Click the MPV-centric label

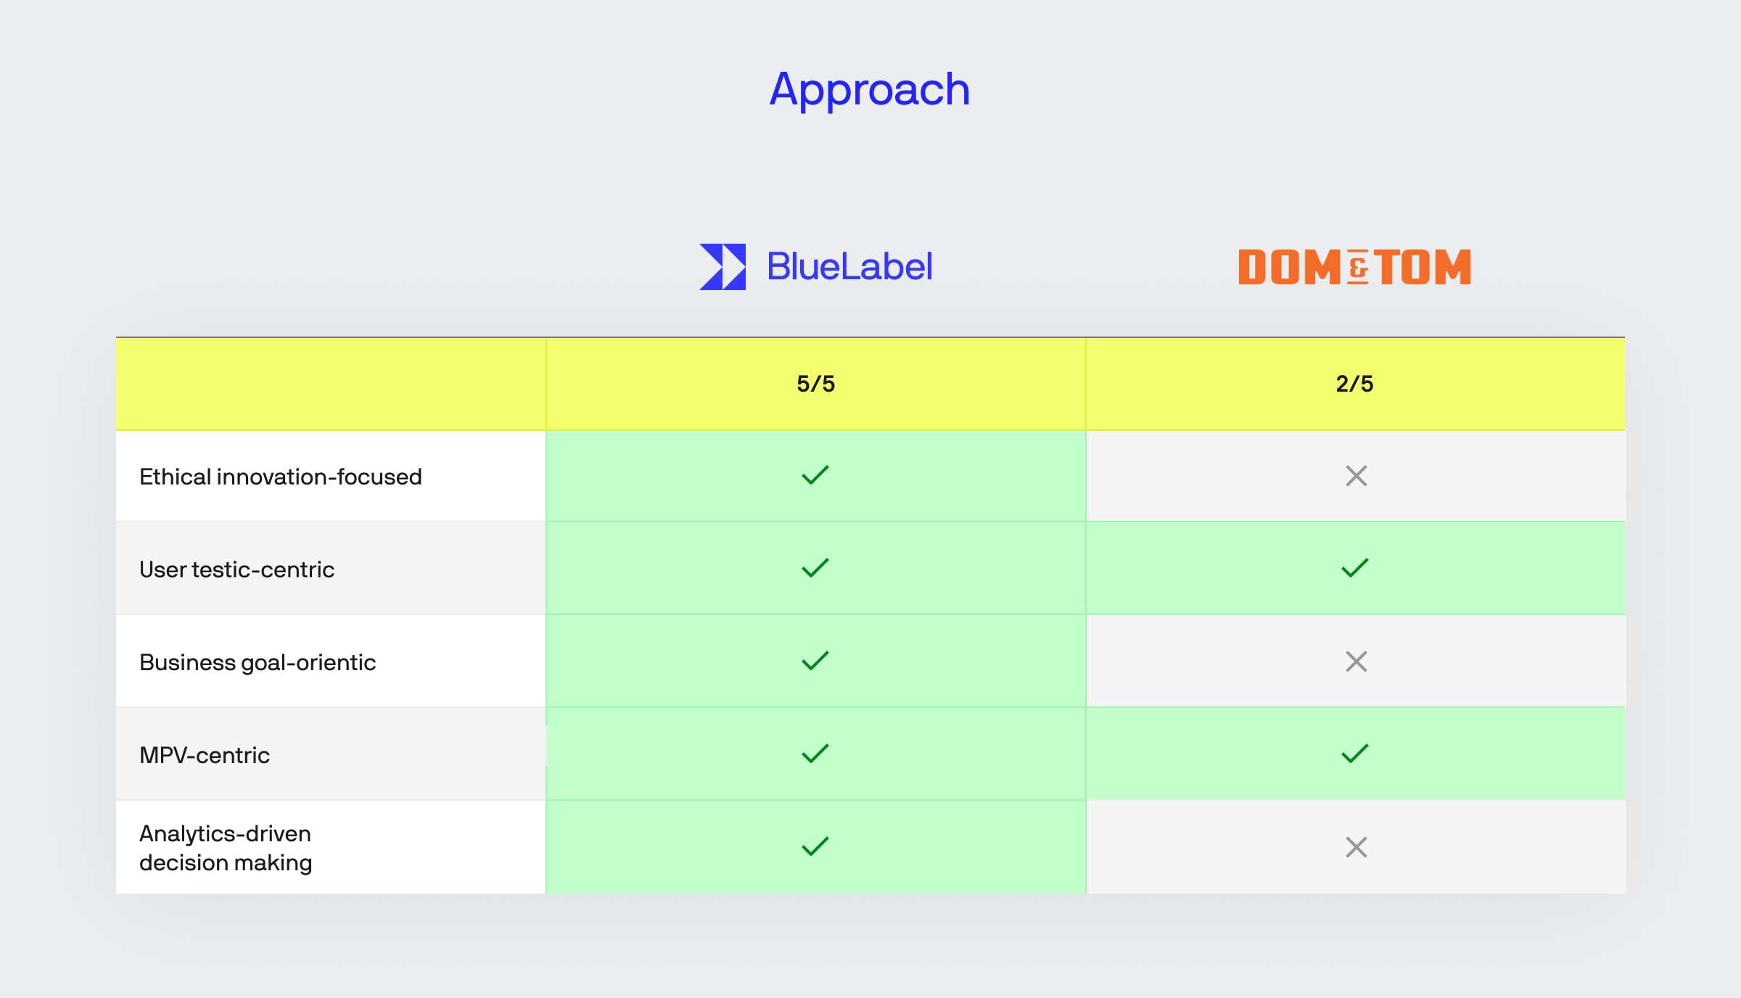(205, 755)
